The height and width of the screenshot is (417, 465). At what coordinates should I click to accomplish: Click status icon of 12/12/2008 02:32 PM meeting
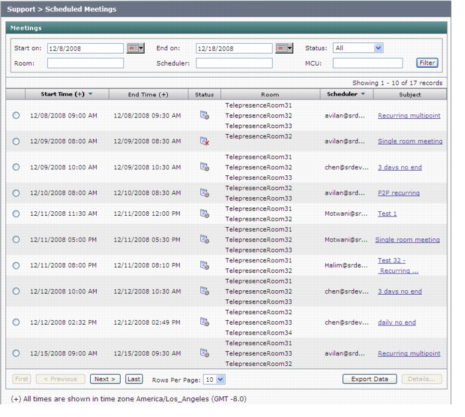click(x=204, y=322)
